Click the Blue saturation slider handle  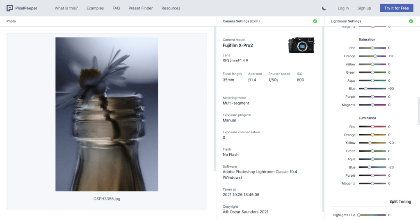pyautogui.click(x=365, y=89)
